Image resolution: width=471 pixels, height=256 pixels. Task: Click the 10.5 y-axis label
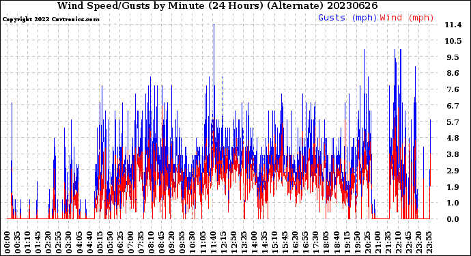(x=453, y=41)
